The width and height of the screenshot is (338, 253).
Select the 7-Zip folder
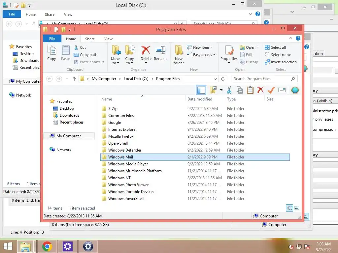(x=195, y=109)
